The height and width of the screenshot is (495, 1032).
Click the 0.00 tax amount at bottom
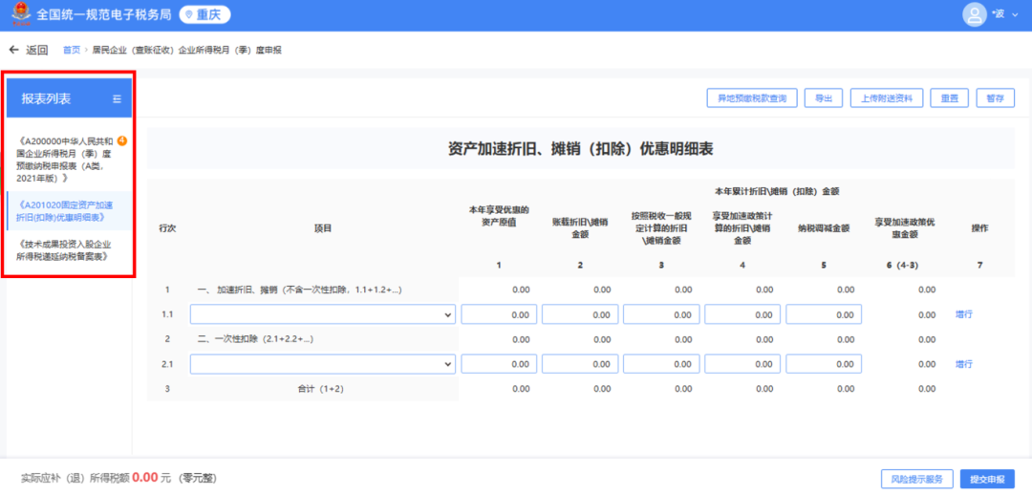click(145, 477)
